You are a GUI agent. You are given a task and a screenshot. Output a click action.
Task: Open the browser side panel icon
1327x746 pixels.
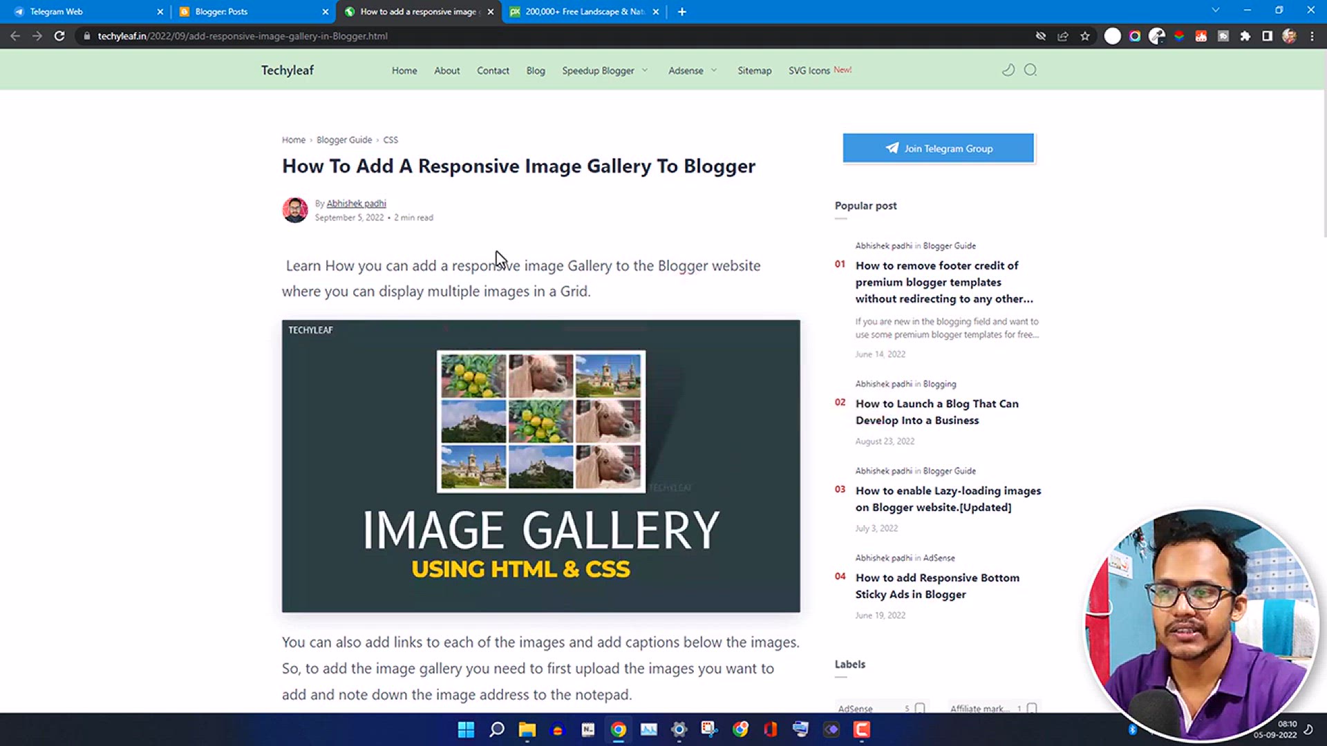[x=1268, y=36]
